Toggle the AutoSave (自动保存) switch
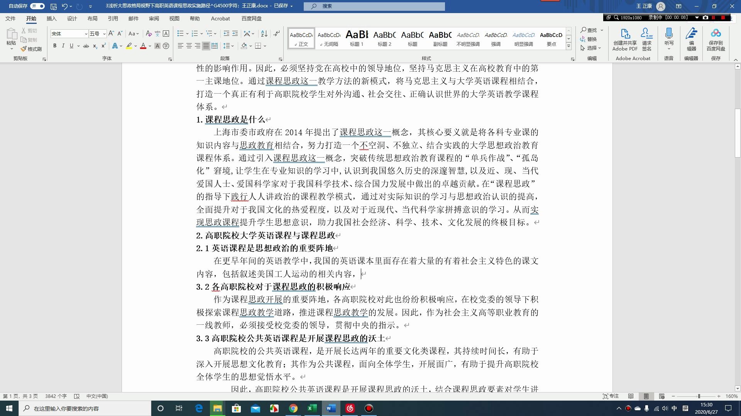The height and width of the screenshot is (416, 741). point(38,6)
